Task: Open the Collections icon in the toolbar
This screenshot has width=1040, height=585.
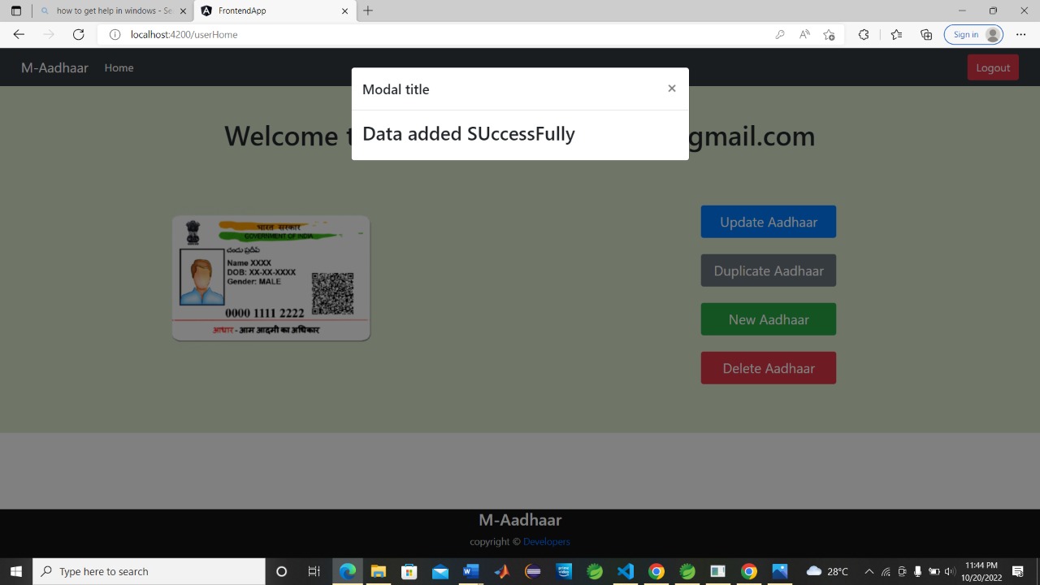Action: pos(926,34)
